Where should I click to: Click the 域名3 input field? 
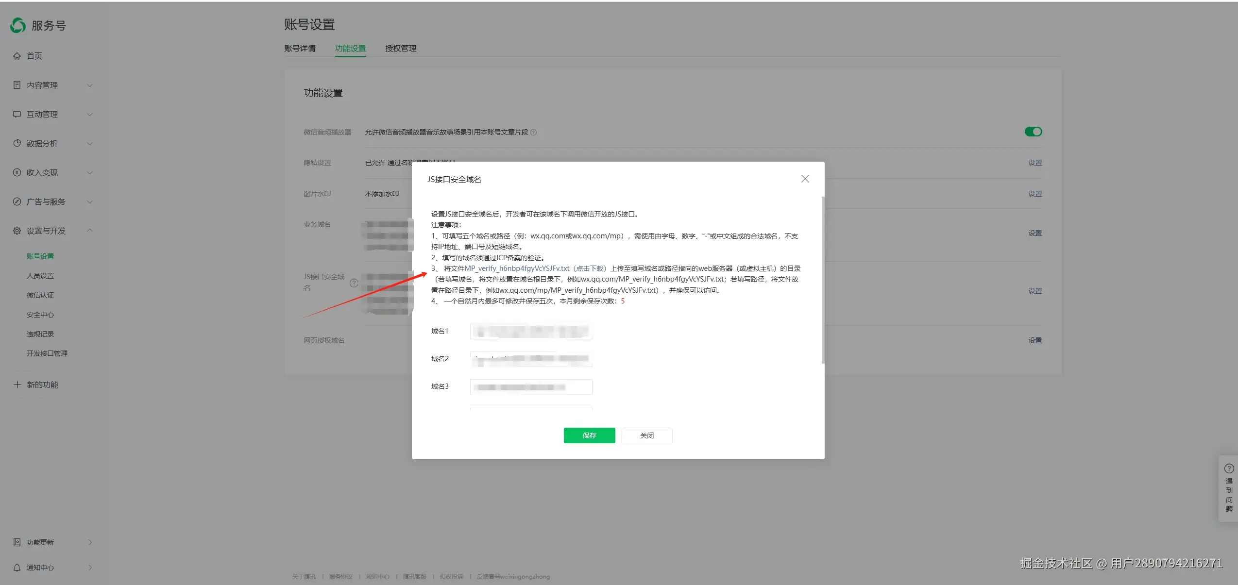pos(531,387)
